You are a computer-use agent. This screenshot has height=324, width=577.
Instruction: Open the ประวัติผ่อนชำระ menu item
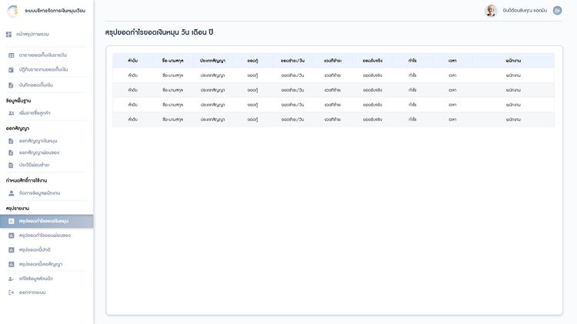coord(34,165)
